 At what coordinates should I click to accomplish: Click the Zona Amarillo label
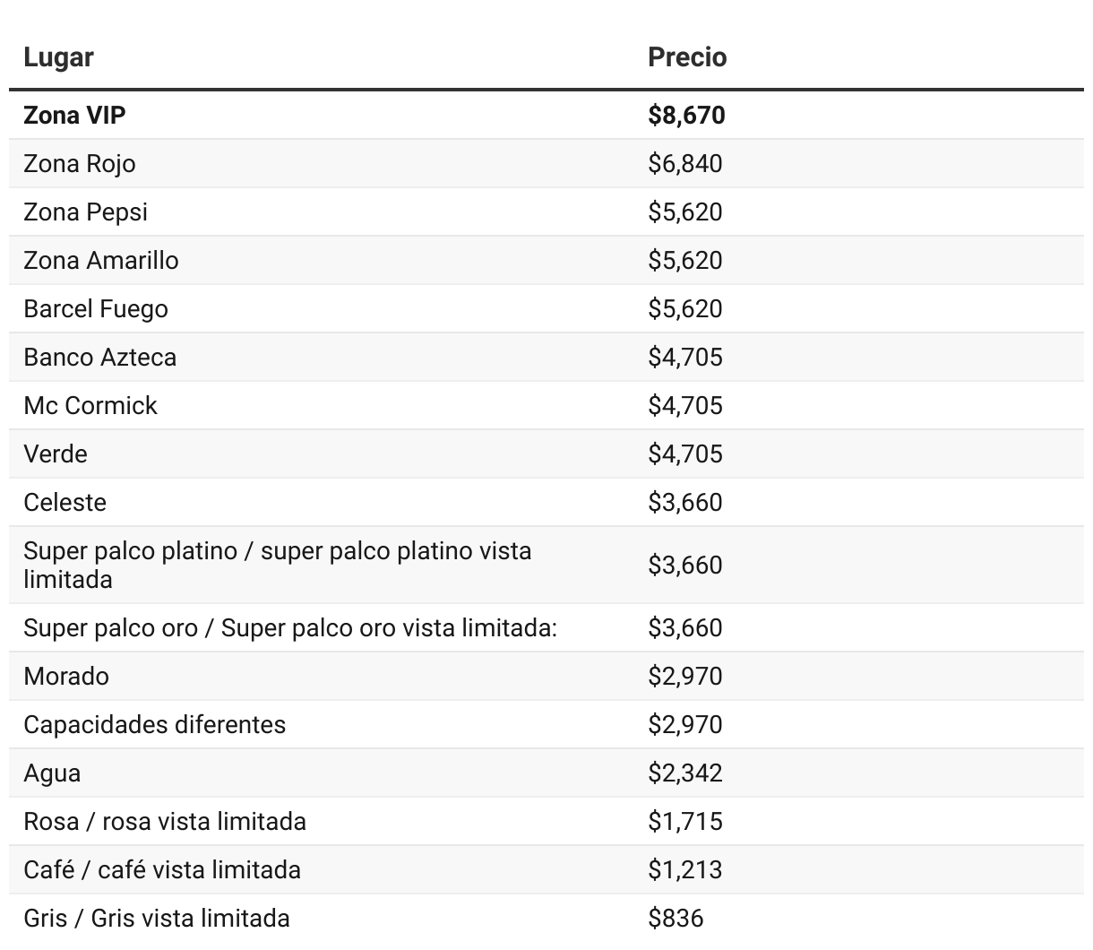[101, 261]
